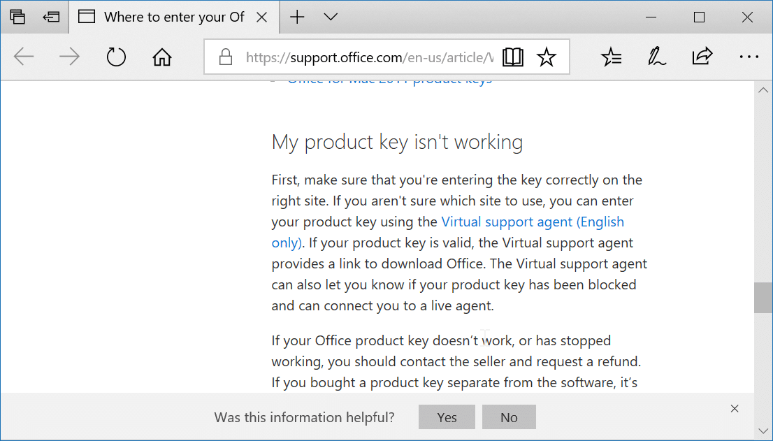
Task: Go to the home page
Action: pyautogui.click(x=161, y=57)
